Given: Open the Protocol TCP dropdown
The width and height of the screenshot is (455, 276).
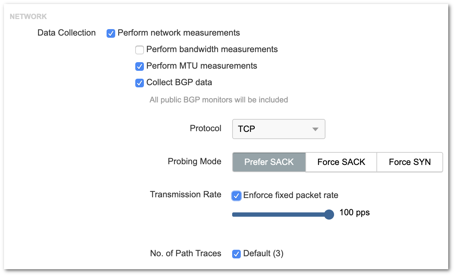Looking at the screenshot, I should point(279,129).
